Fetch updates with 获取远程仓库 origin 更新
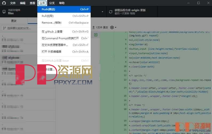Viewport: 212px width, 134px height. point(132,12)
